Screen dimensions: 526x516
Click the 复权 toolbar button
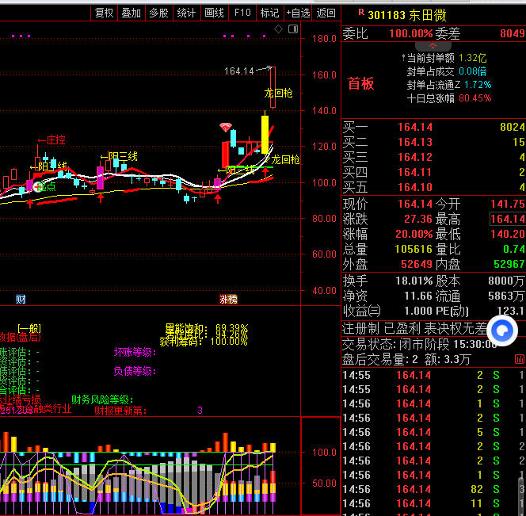click(x=104, y=13)
